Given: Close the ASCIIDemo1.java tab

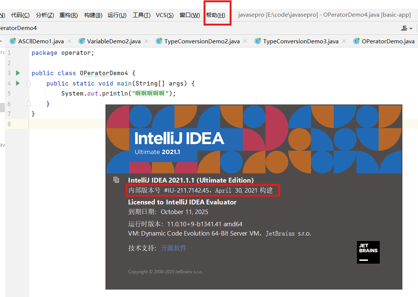Looking at the screenshot, I should [x=69, y=41].
